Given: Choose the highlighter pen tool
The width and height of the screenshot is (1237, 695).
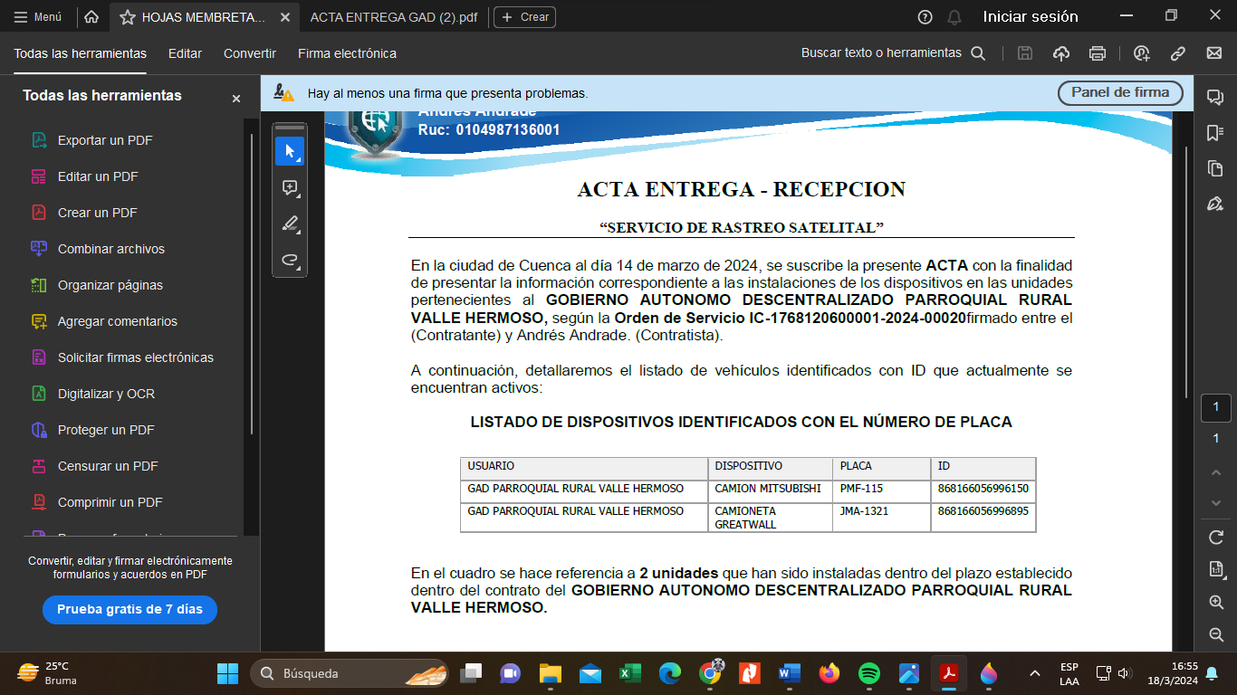Looking at the screenshot, I should [x=290, y=224].
